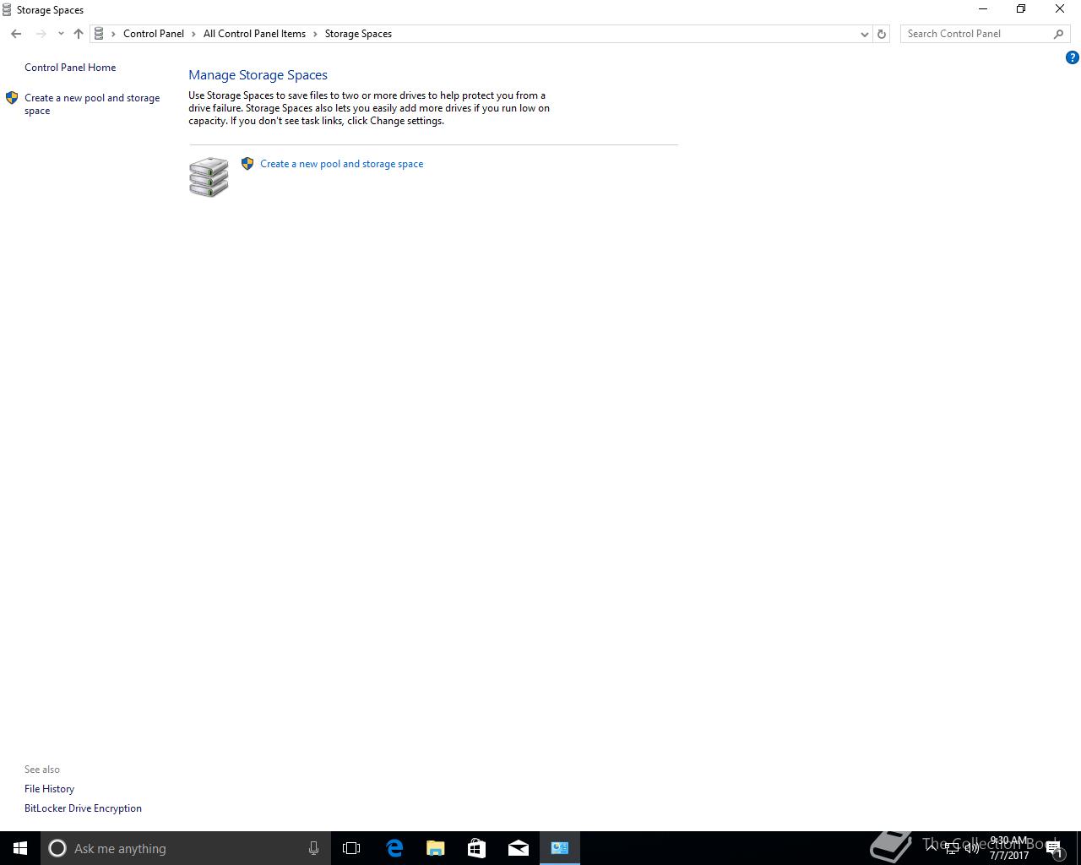Open the Action Center notifications icon

tap(1054, 848)
